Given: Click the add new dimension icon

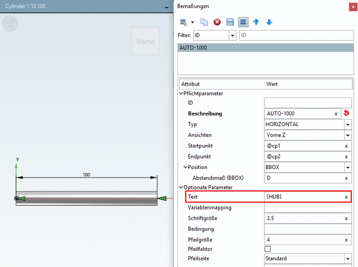Looking at the screenshot, I should 183,22.
